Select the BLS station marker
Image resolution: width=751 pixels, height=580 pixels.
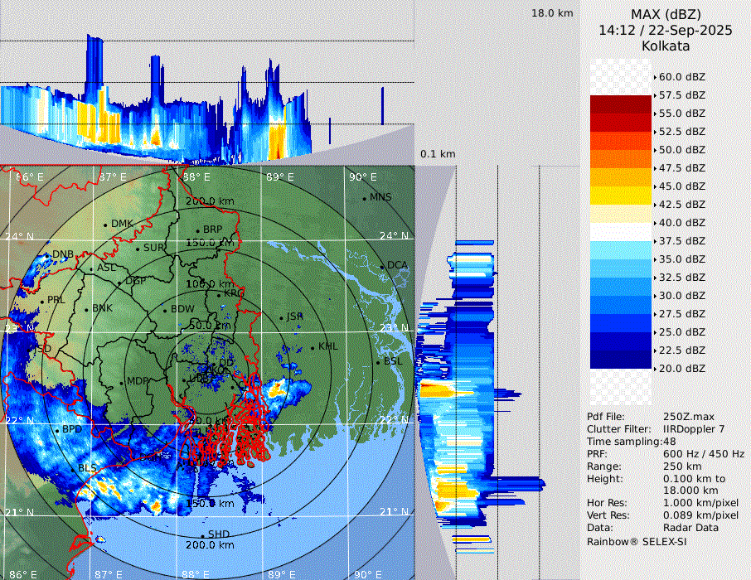click(73, 469)
